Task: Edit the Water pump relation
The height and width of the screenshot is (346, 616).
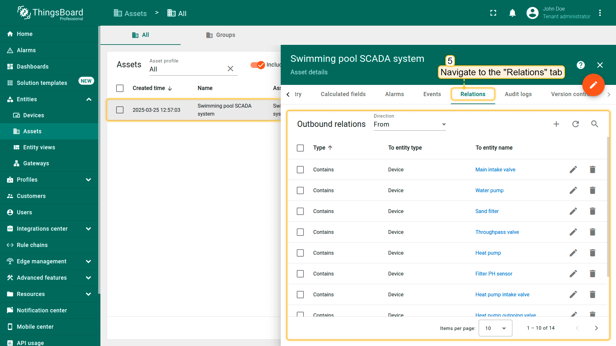Action: click(x=573, y=190)
